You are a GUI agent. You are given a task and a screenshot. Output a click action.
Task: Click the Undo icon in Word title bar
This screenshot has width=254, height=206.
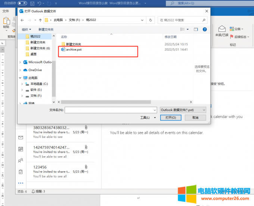[x=39, y=3]
